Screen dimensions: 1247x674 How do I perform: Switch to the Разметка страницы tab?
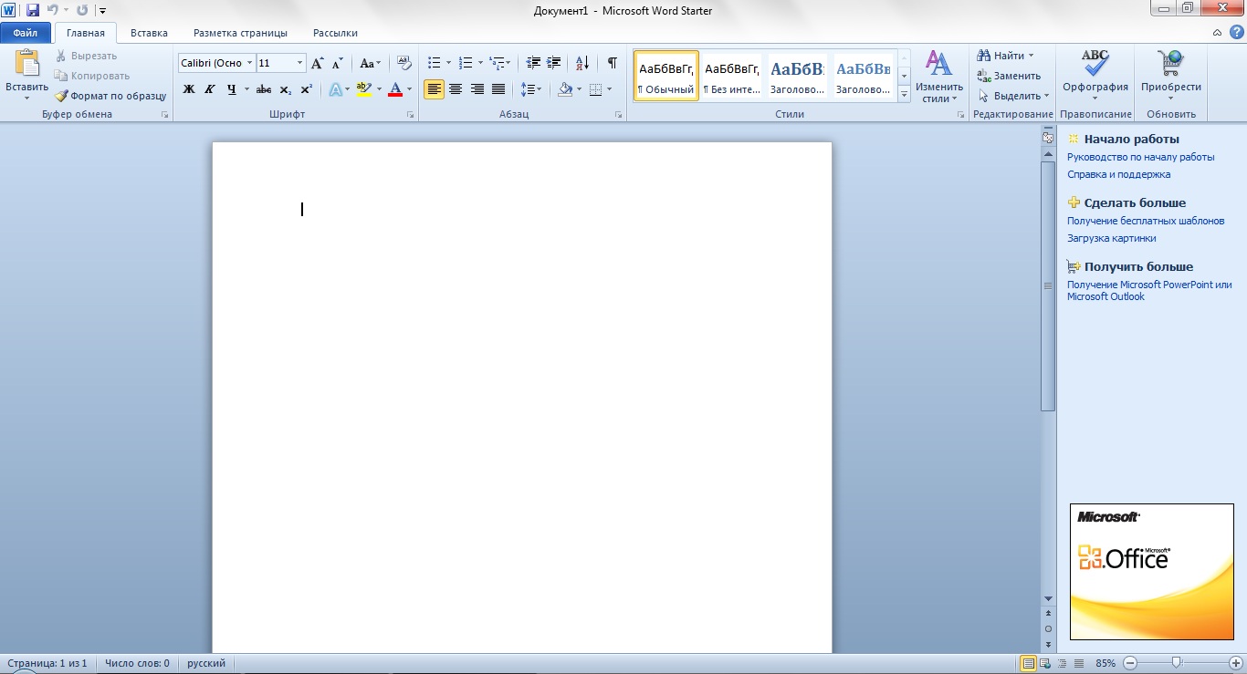(x=240, y=33)
